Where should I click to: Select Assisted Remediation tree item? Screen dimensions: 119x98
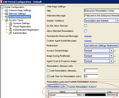tap(19, 17)
